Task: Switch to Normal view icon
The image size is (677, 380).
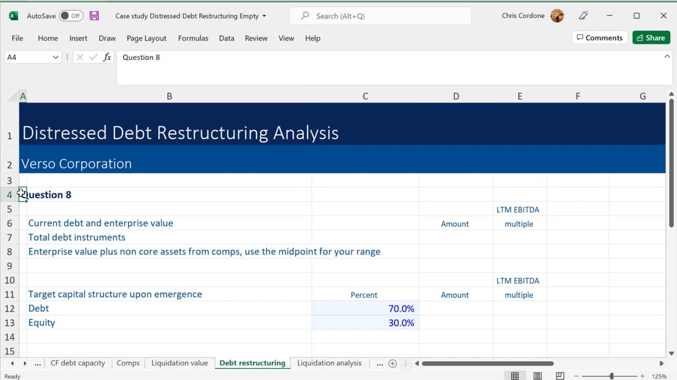Action: 515,375
